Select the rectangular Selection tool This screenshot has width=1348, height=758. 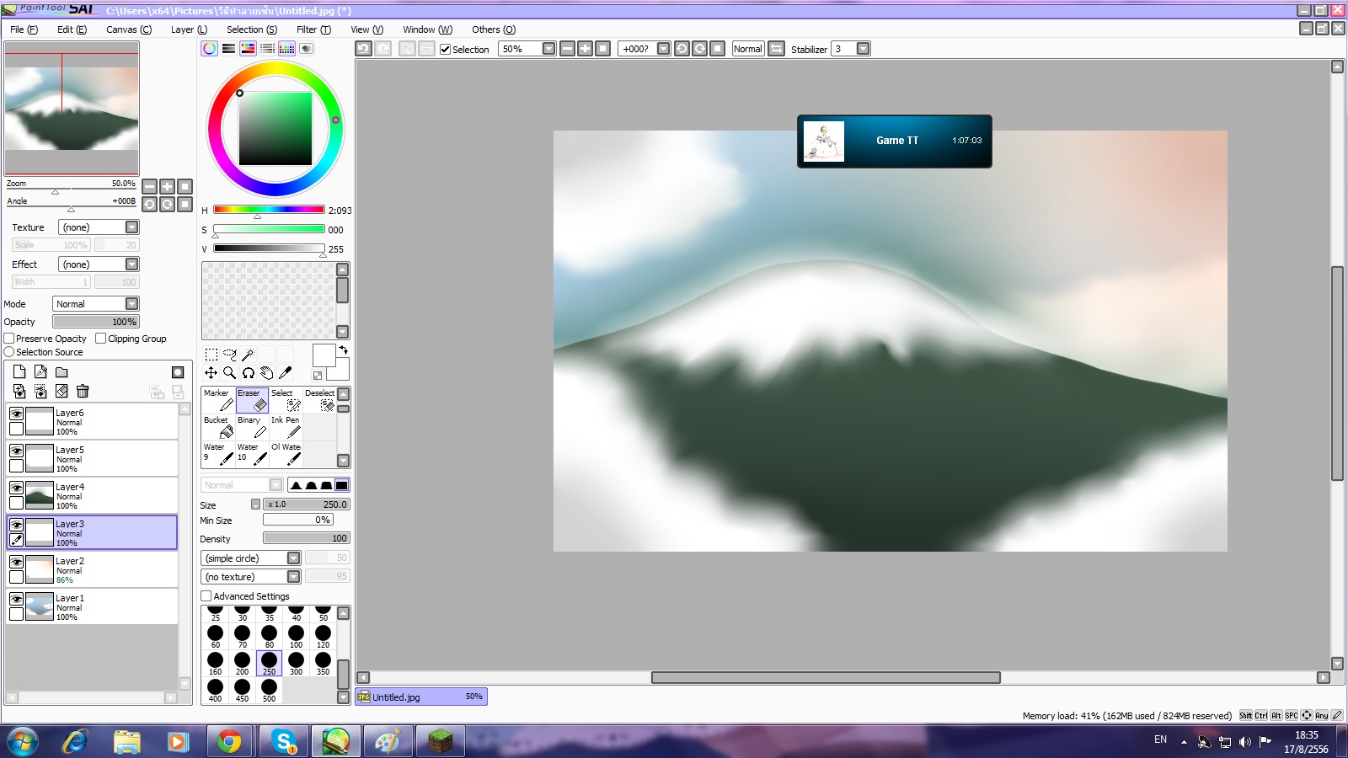tap(211, 355)
